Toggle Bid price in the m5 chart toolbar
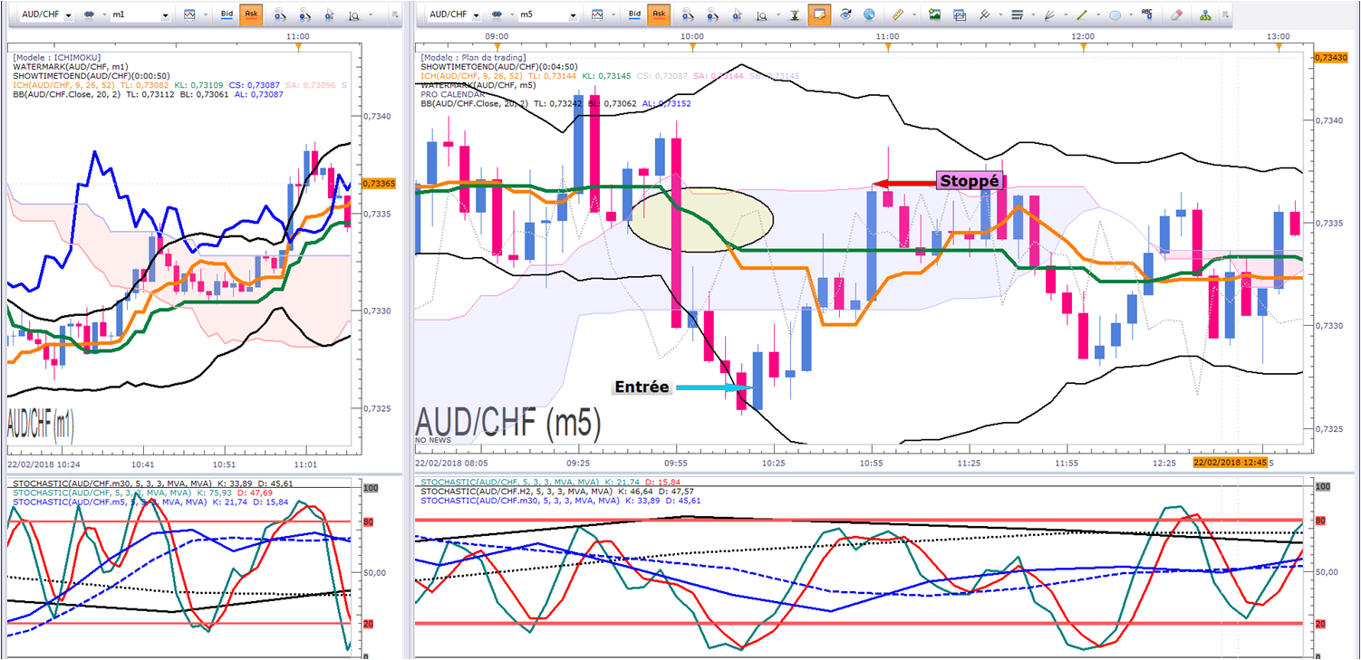The height and width of the screenshot is (660, 1361). click(x=635, y=14)
